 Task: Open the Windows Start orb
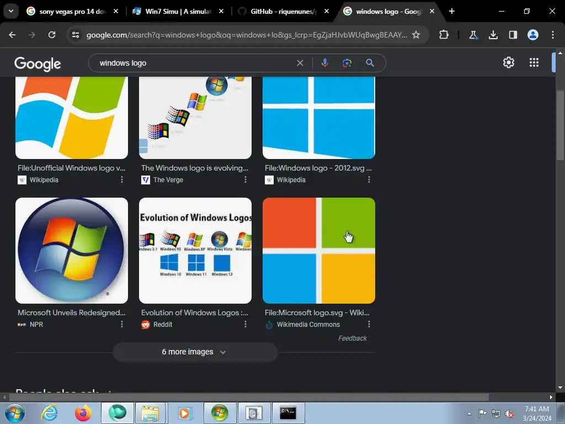pos(15,413)
